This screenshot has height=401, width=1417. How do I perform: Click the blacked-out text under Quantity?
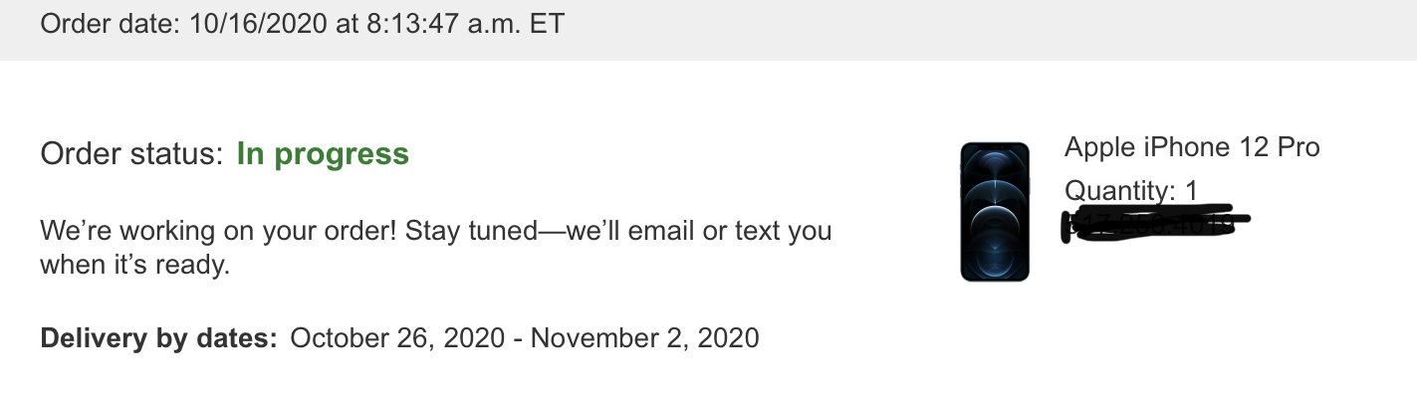[x=1155, y=223]
